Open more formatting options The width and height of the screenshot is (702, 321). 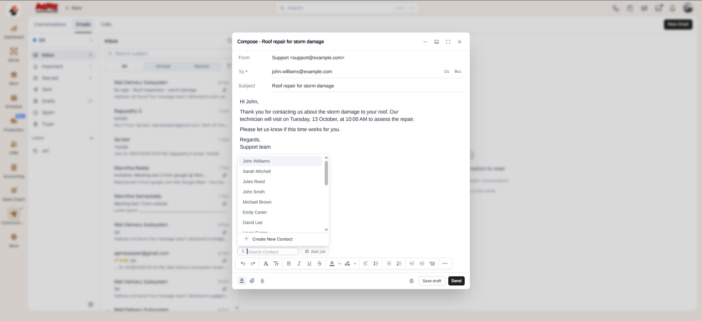(x=445, y=264)
